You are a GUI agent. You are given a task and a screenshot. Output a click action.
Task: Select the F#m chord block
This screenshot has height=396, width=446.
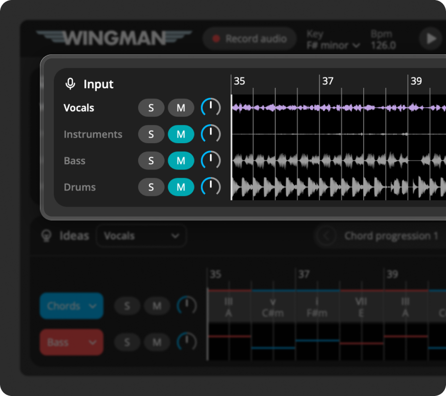pyautogui.click(x=317, y=307)
